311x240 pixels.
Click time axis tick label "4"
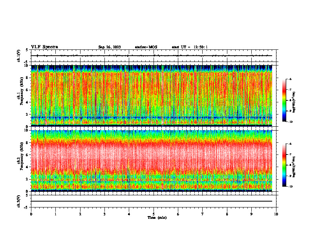pos(129,214)
